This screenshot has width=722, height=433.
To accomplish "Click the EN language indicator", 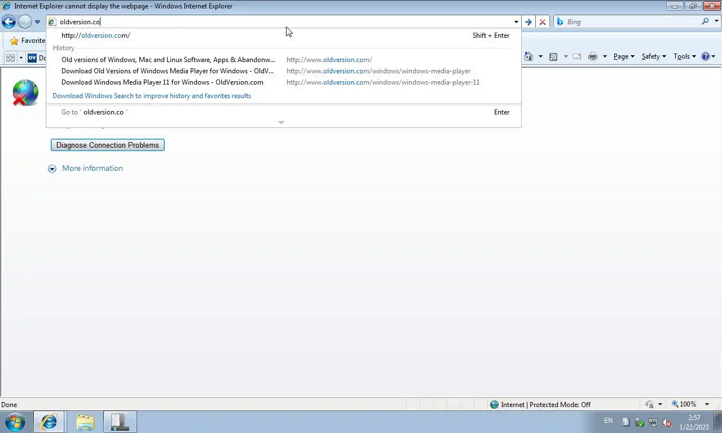I will (x=608, y=421).
